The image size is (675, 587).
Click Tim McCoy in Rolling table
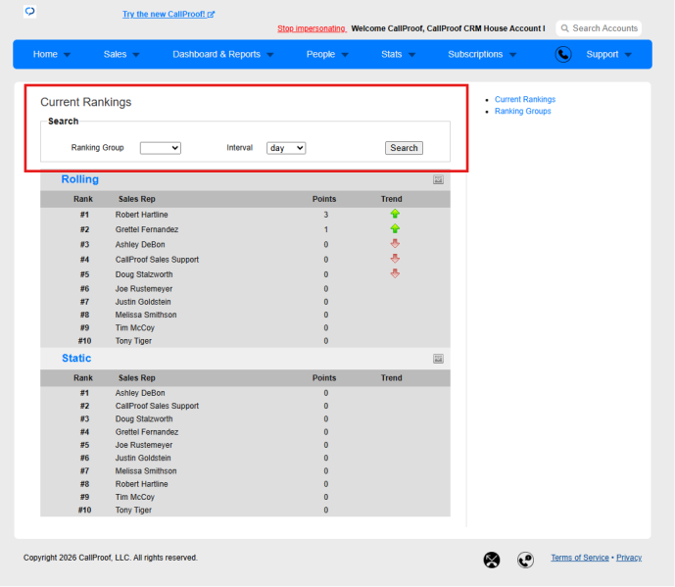tap(135, 328)
